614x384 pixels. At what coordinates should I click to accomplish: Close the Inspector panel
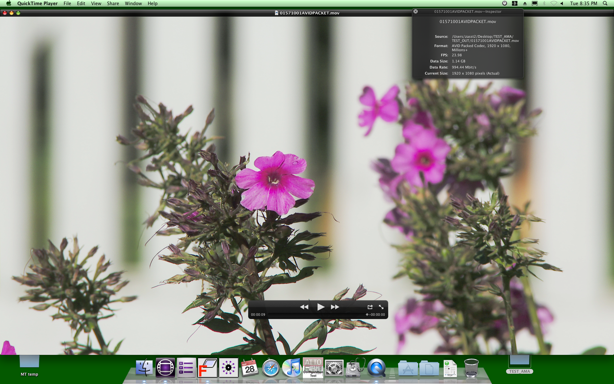[415, 11]
